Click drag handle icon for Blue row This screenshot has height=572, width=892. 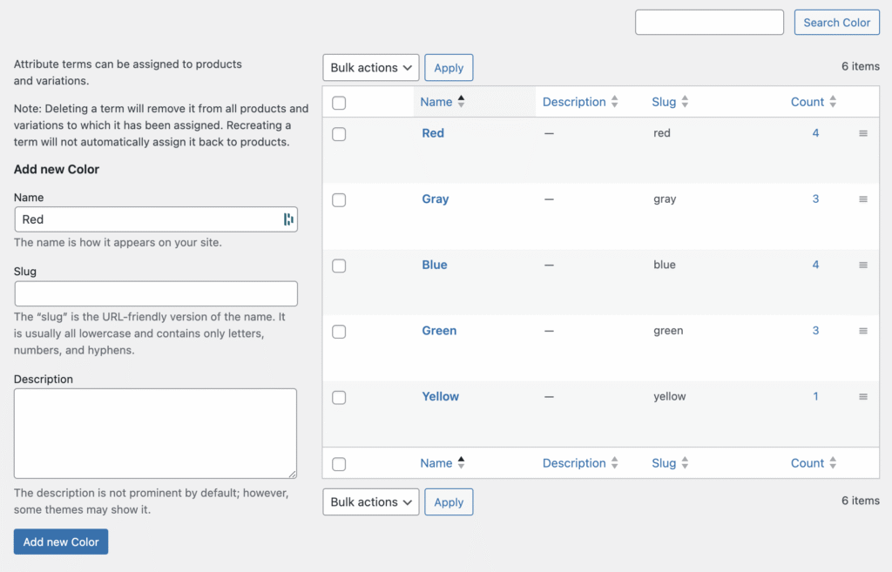coord(862,265)
